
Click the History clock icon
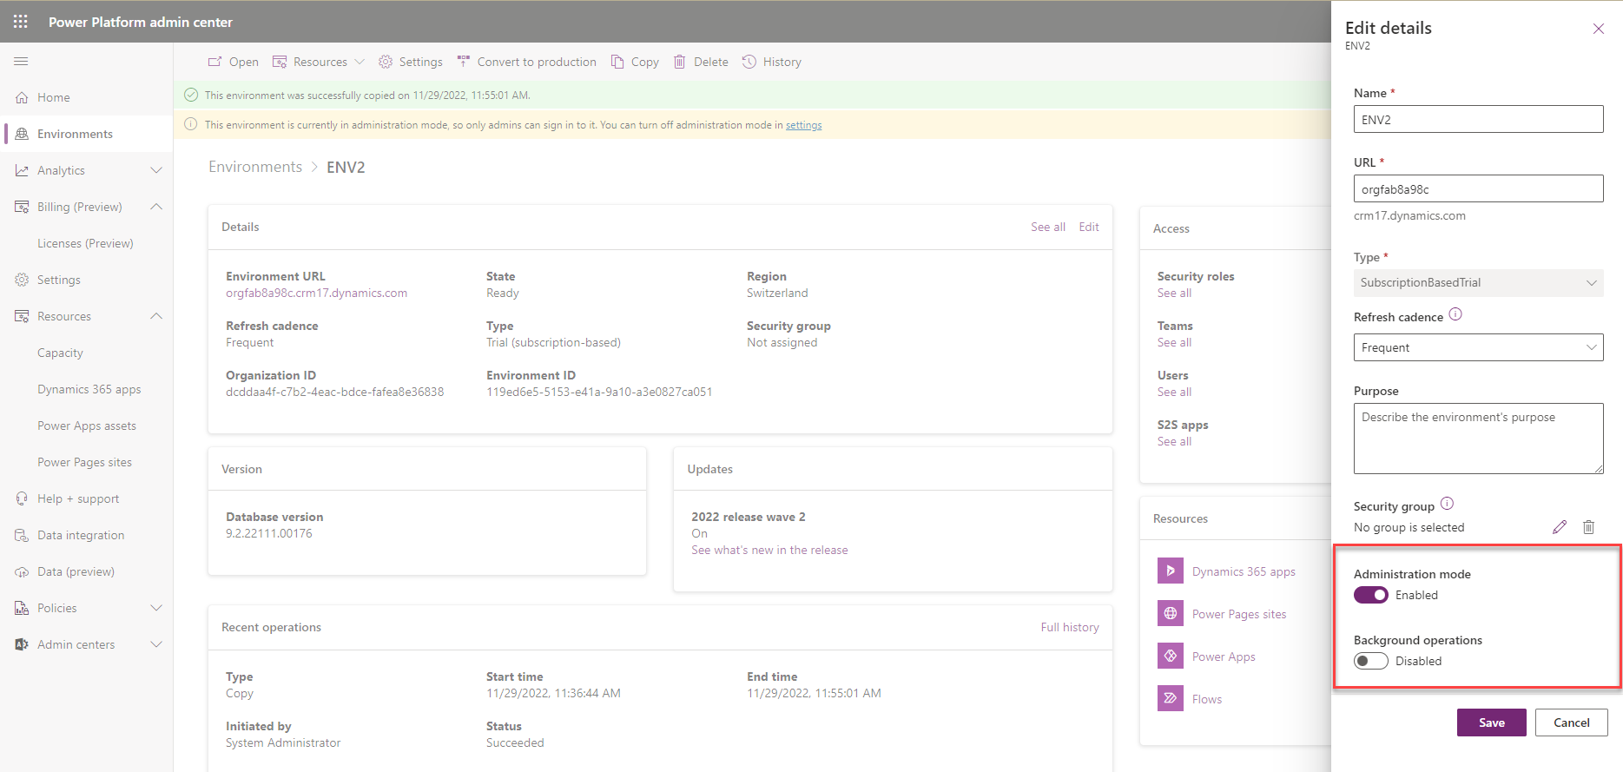tap(749, 63)
